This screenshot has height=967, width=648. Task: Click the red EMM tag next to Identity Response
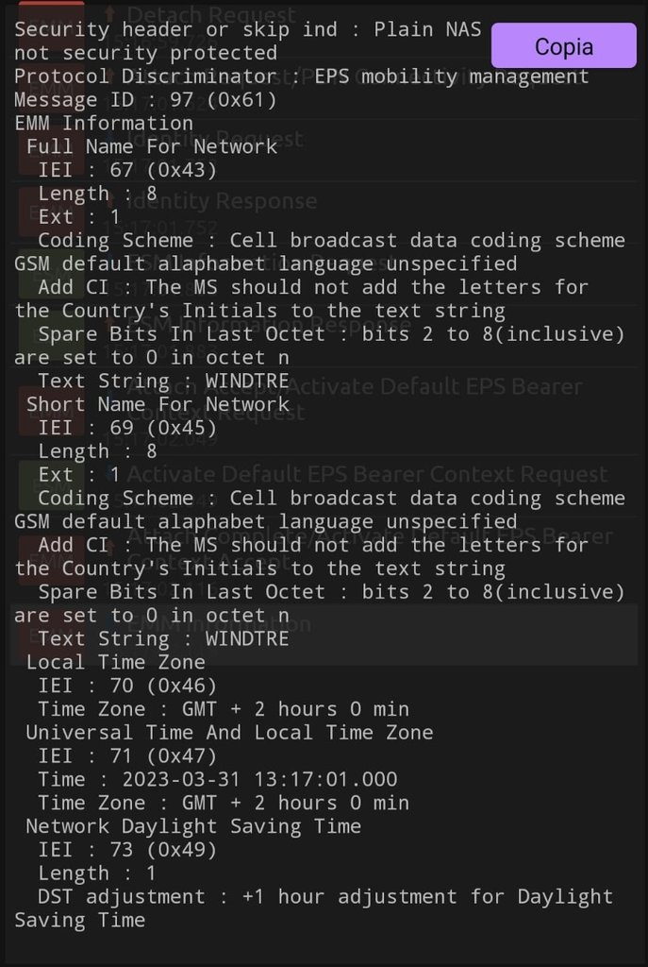click(51, 212)
